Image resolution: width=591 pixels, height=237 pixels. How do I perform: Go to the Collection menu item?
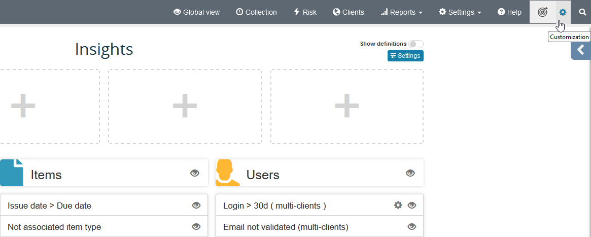point(256,12)
